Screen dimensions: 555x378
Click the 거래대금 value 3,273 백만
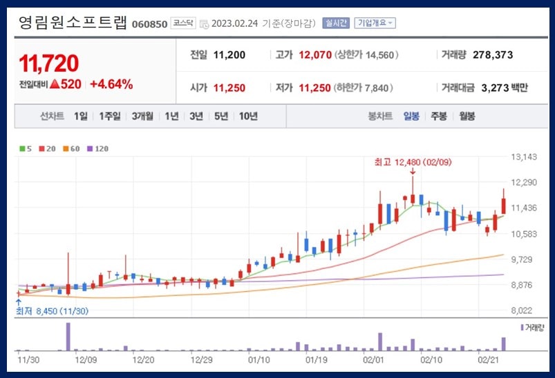(x=505, y=88)
